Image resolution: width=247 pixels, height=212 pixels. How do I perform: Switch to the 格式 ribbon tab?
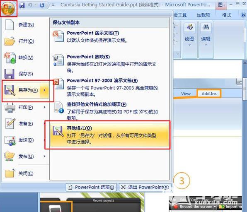point(226,15)
